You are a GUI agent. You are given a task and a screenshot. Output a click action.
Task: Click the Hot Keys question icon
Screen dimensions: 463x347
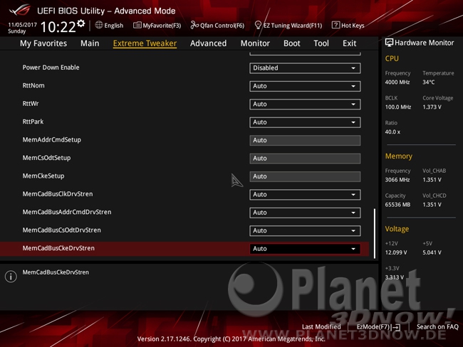[335, 25]
